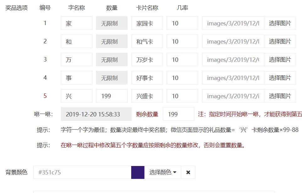Click the image path field in the 和气卡 row
Image resolution: width=302 pixels, height=193 pixels.
pos(233,41)
